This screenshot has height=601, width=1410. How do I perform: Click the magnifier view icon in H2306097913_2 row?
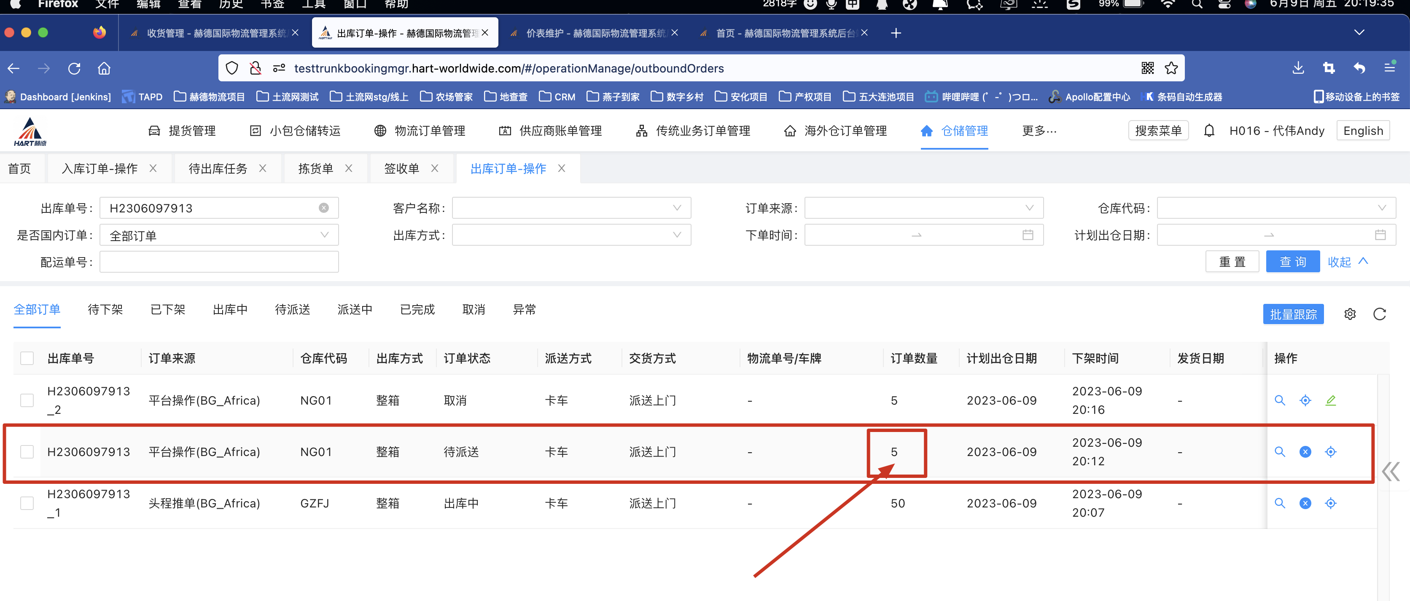coord(1279,400)
